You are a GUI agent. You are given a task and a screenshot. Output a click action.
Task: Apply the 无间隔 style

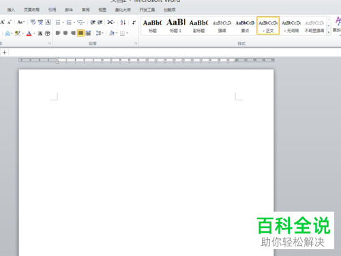coord(291,26)
